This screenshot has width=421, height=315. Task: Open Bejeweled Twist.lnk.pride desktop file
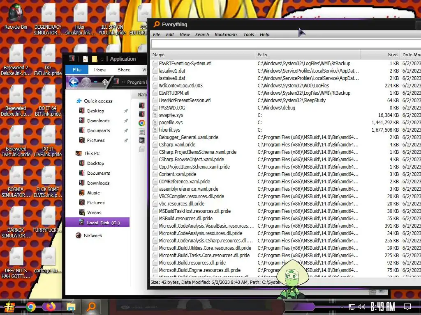pos(16,141)
